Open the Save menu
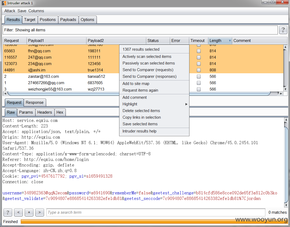Viewport: 290px width, 227px height. (x=22, y=11)
